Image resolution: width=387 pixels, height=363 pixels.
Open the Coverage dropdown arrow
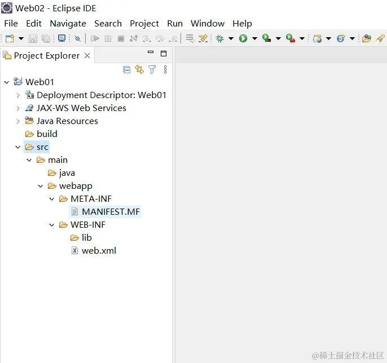click(x=279, y=38)
